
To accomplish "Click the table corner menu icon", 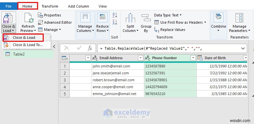I will pyautogui.click(x=65, y=58).
